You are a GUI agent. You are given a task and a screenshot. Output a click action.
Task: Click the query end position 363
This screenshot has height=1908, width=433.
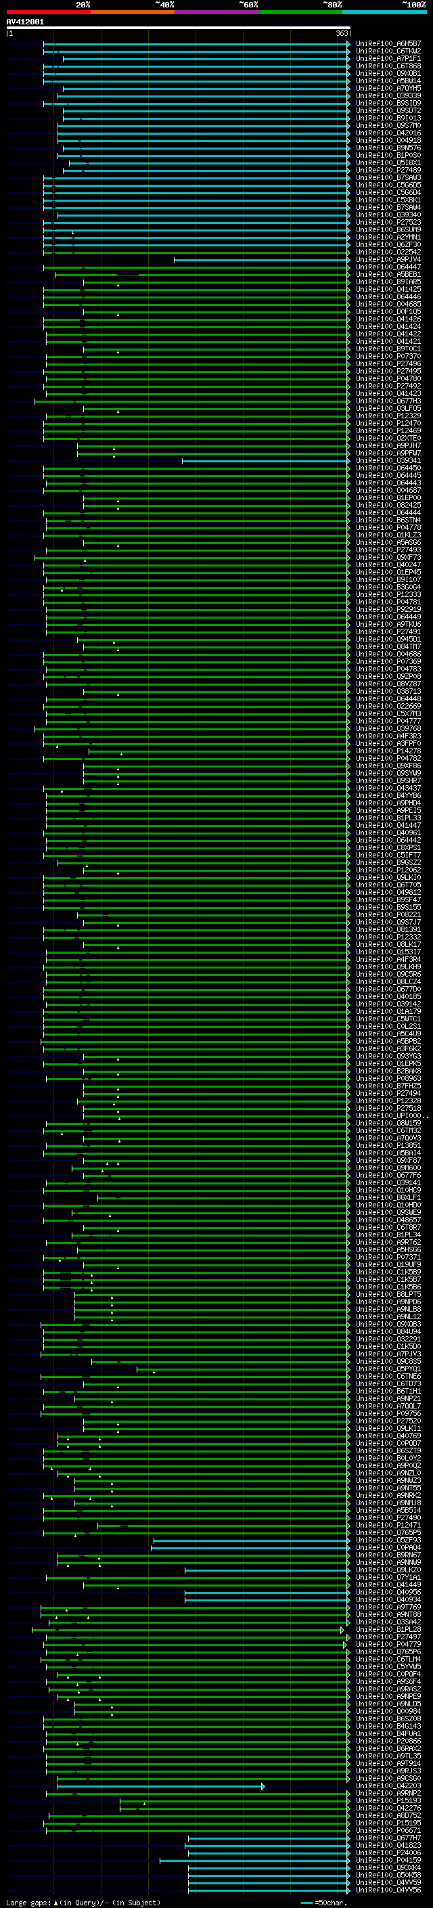(342, 33)
